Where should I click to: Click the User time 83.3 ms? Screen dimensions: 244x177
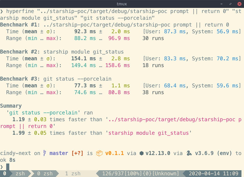click(175, 59)
